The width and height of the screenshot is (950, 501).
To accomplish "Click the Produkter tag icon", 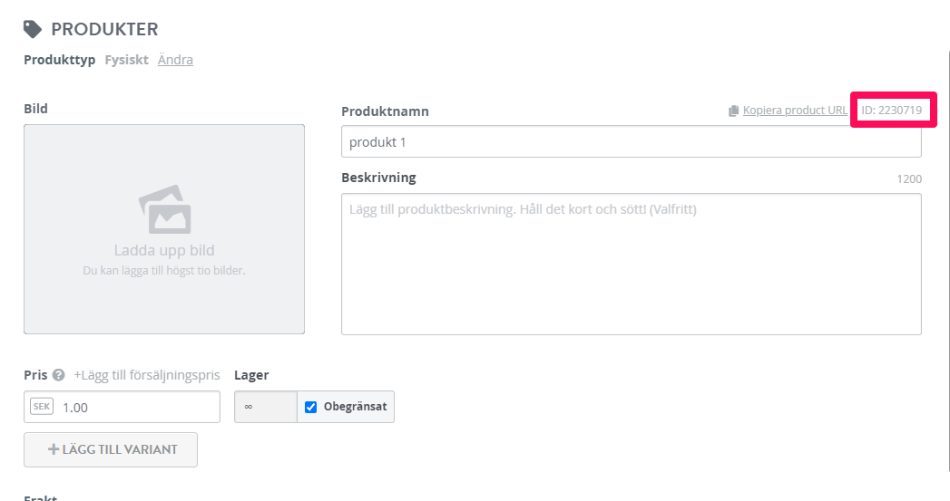I will [32, 29].
